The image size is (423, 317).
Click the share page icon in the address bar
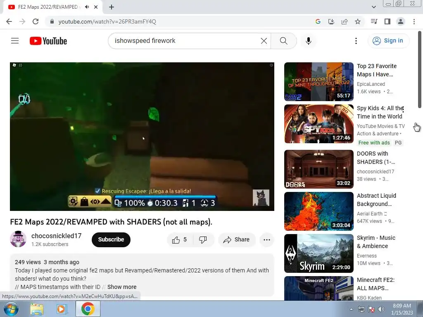(x=345, y=21)
